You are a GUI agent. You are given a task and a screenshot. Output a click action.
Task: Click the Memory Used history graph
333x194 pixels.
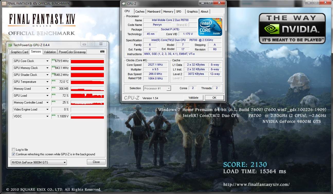[87, 89]
